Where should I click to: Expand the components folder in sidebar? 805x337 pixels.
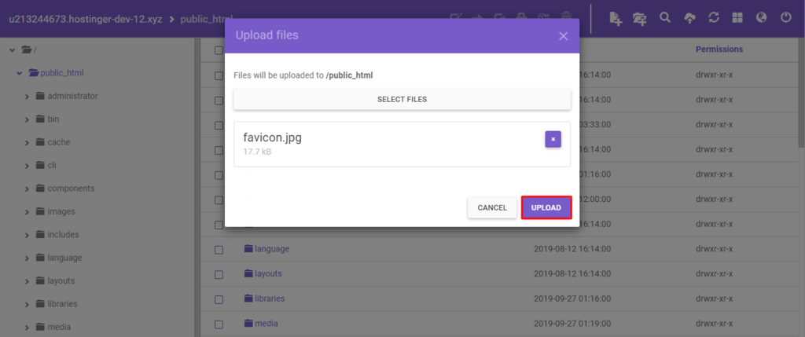point(28,189)
